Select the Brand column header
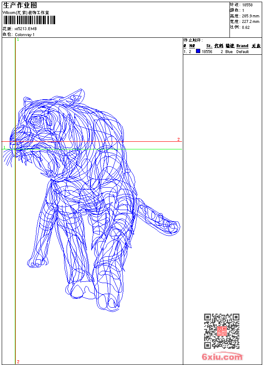Viewport: 263px width, 365px height. coord(242,46)
